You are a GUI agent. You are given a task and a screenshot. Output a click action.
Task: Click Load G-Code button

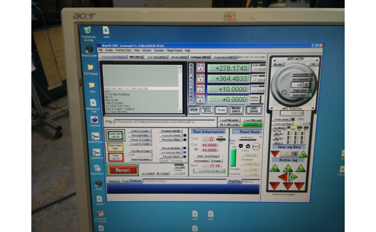tap(140, 144)
